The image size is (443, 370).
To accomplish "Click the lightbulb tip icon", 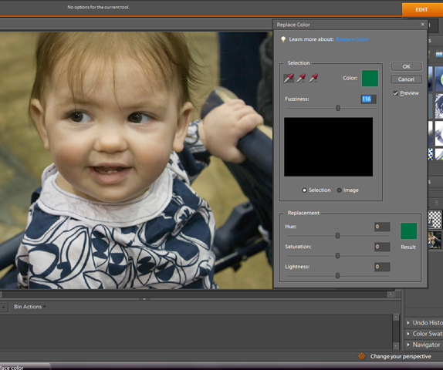I will click(x=283, y=39).
